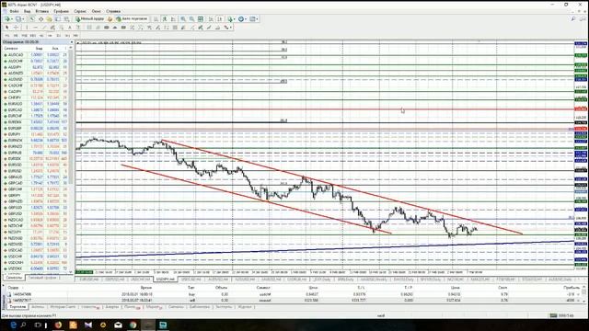Click the connection status indicator in status bar

tap(561, 315)
